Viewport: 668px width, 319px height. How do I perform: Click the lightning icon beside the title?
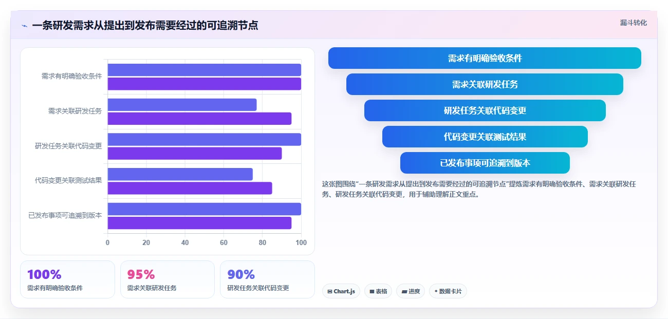(x=24, y=25)
